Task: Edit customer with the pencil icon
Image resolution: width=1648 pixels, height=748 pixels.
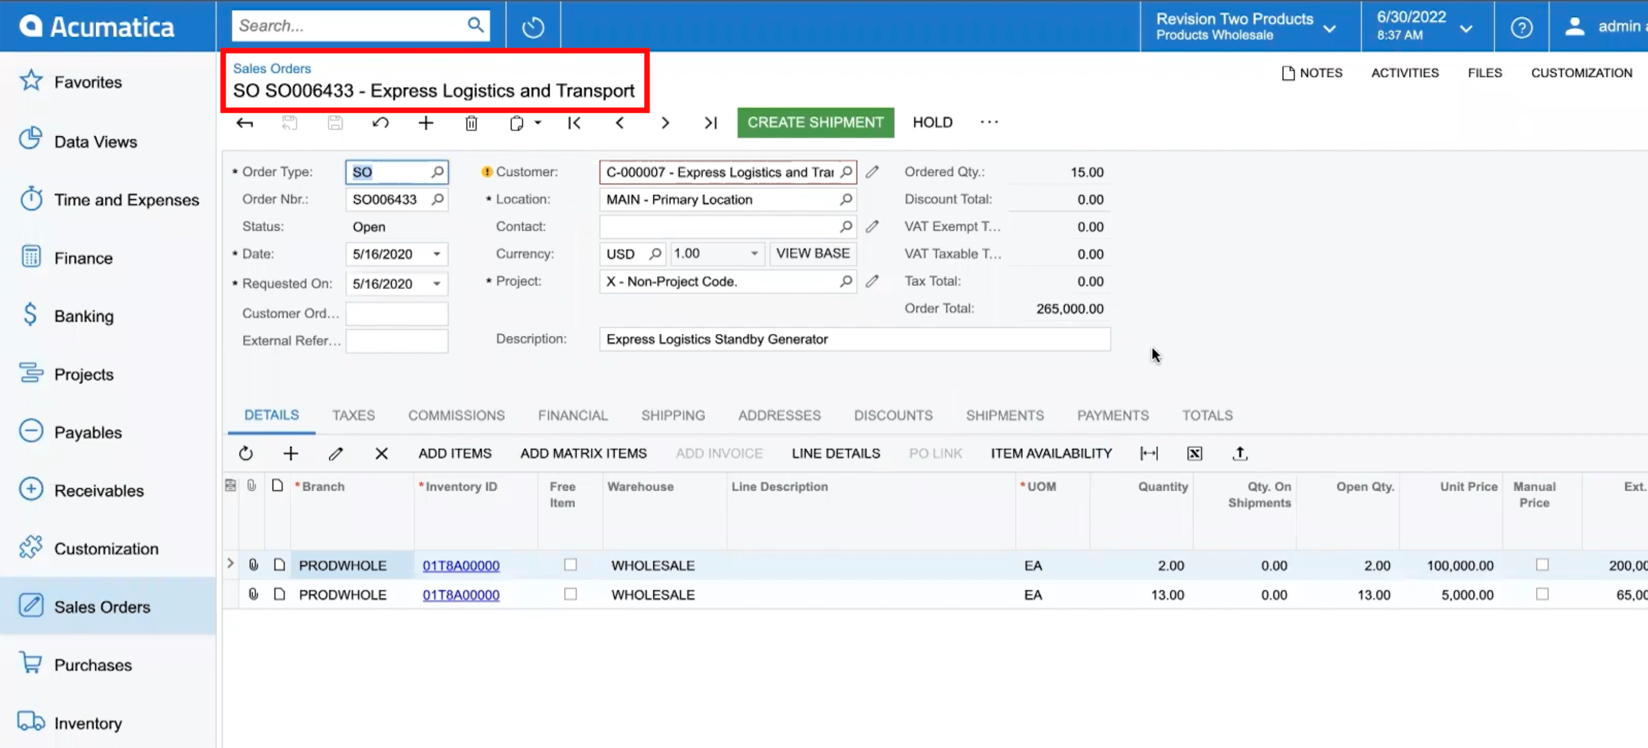Action: click(x=872, y=172)
